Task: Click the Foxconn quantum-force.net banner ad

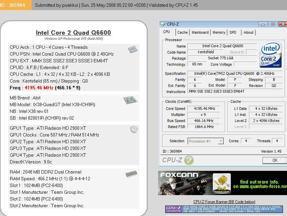Action: coord(222,183)
